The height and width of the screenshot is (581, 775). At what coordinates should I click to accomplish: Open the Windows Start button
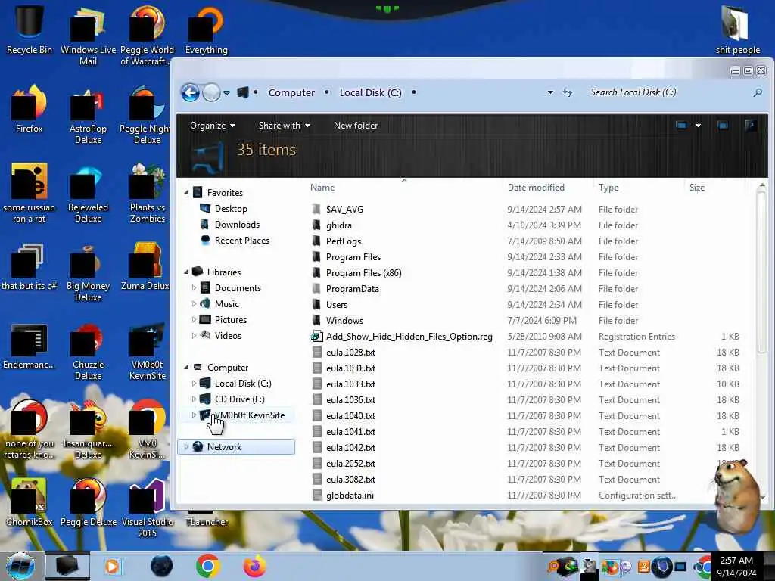21,566
